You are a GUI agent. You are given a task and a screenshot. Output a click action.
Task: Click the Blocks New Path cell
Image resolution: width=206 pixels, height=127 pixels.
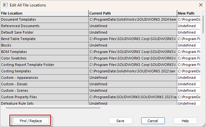click(189, 45)
